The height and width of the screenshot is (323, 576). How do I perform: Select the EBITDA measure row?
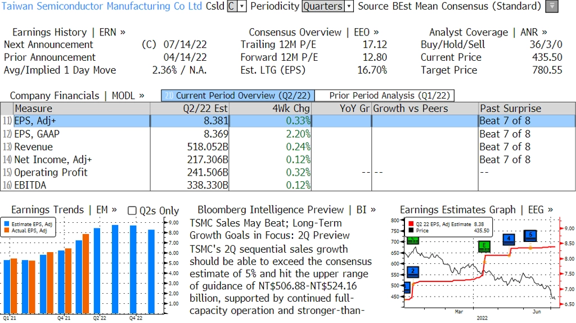click(288, 185)
